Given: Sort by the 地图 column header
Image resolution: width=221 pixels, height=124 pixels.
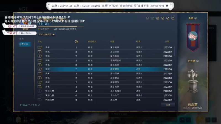Looking at the screenshot, I should pyautogui.click(x=112, y=42).
